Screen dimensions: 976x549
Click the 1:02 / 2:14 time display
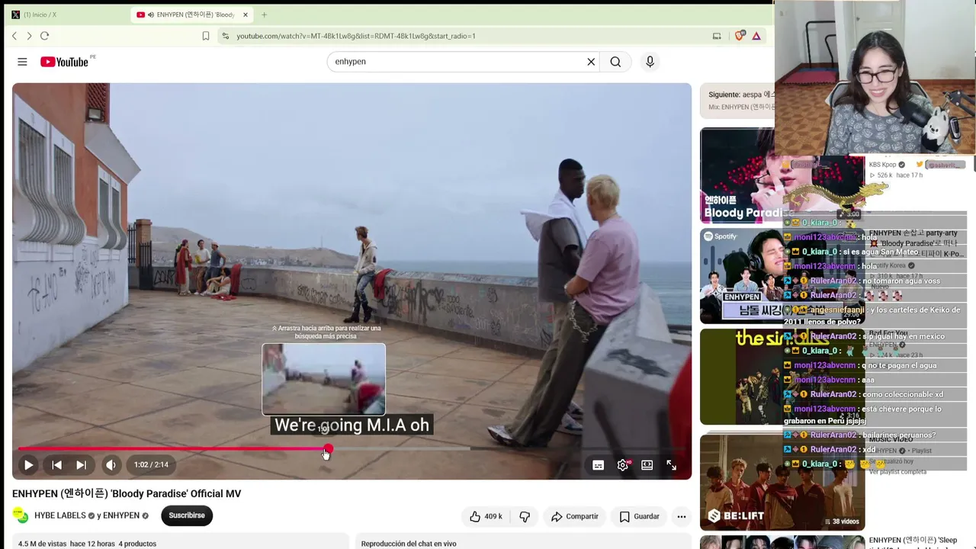coord(151,464)
